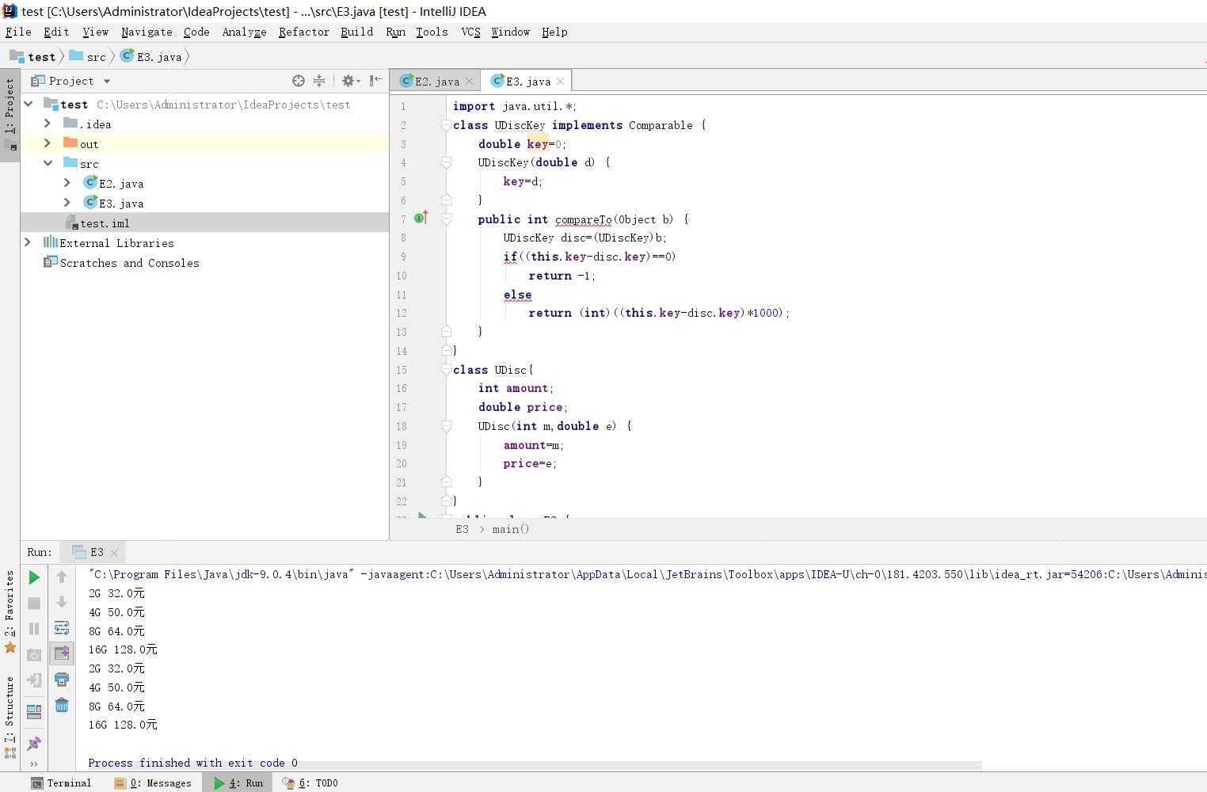Close the E3 run tab
Image resolution: width=1207 pixels, height=792 pixels.
(x=114, y=553)
